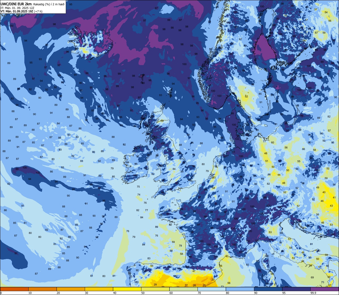Click the humidity value '41' on the map
This screenshot has width=339, height=295.
click(x=334, y=198)
